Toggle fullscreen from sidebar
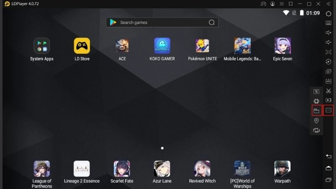The image size is (336, 189). [x=328, y=52]
